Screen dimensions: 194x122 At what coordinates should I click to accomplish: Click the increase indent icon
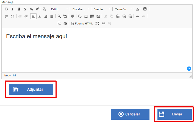[x=26, y=16]
